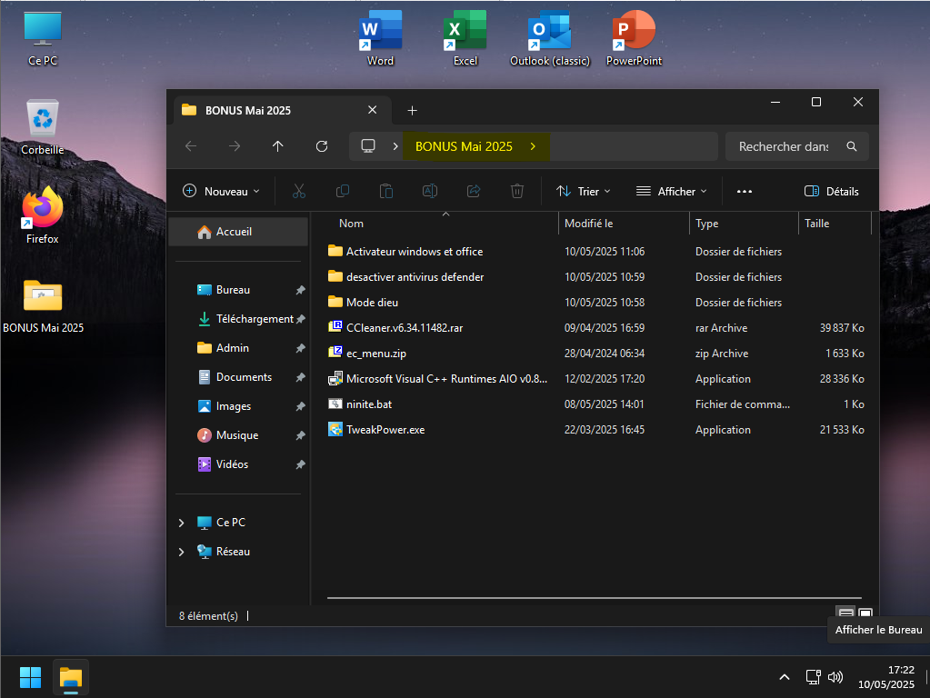This screenshot has height=698, width=930.
Task: Open the network icon in system tray
Action: point(813,677)
